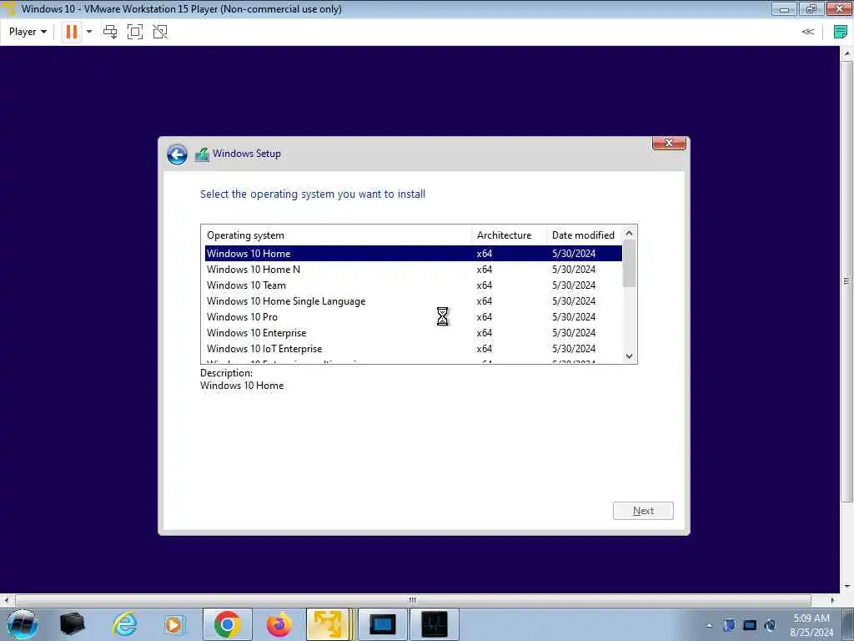
Task: Click VMware horizontal scrollbar thumb
Action: click(x=413, y=600)
